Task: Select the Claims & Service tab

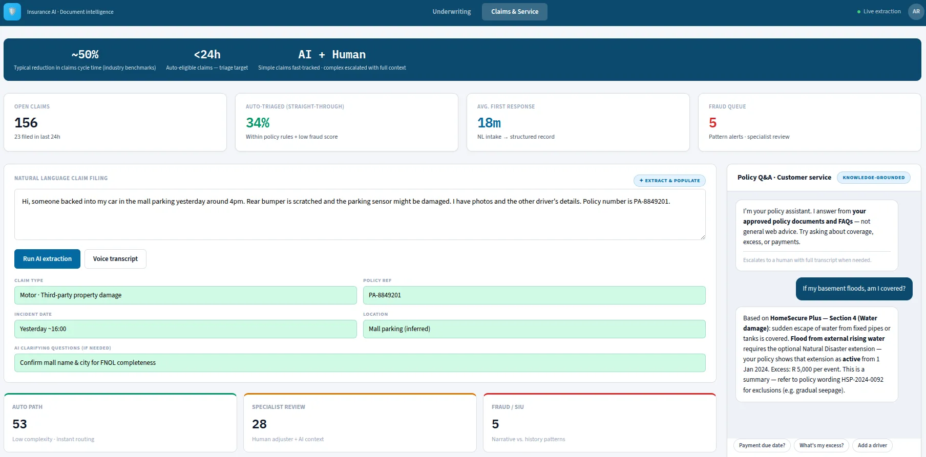Action: point(514,12)
